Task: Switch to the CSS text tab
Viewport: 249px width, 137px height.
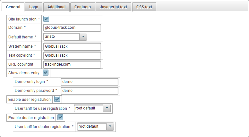Action: click(x=144, y=7)
